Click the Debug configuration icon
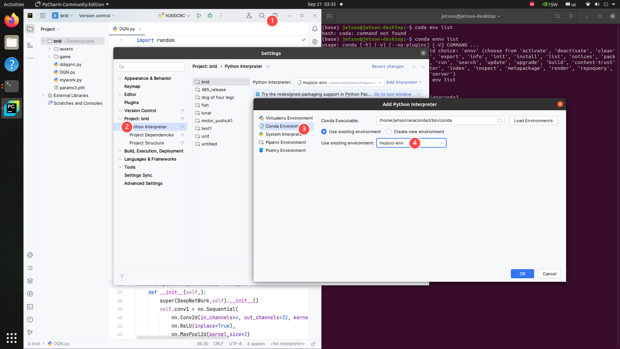 pyautogui.click(x=210, y=16)
